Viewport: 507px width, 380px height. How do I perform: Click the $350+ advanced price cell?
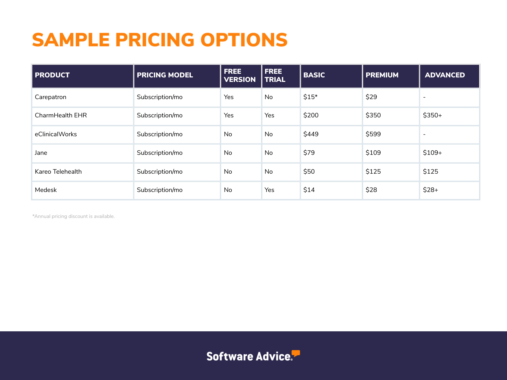coord(450,116)
